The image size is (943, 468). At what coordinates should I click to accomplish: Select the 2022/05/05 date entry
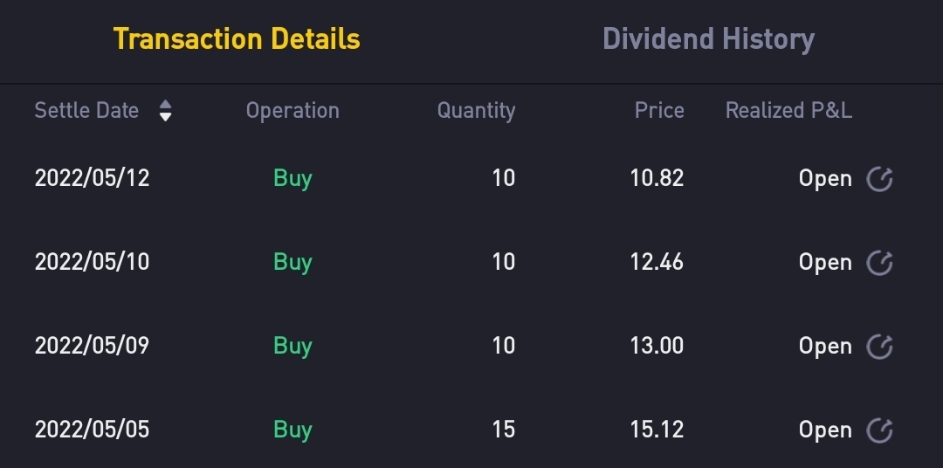tap(92, 430)
